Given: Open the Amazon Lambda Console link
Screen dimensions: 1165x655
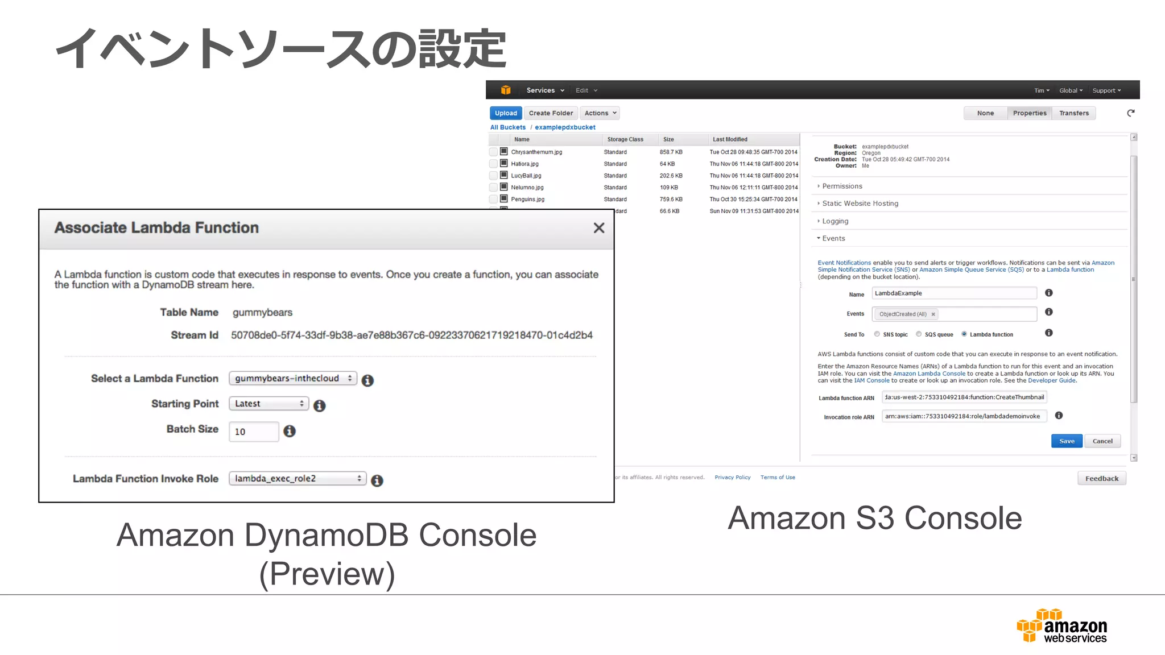Looking at the screenshot, I should [929, 374].
